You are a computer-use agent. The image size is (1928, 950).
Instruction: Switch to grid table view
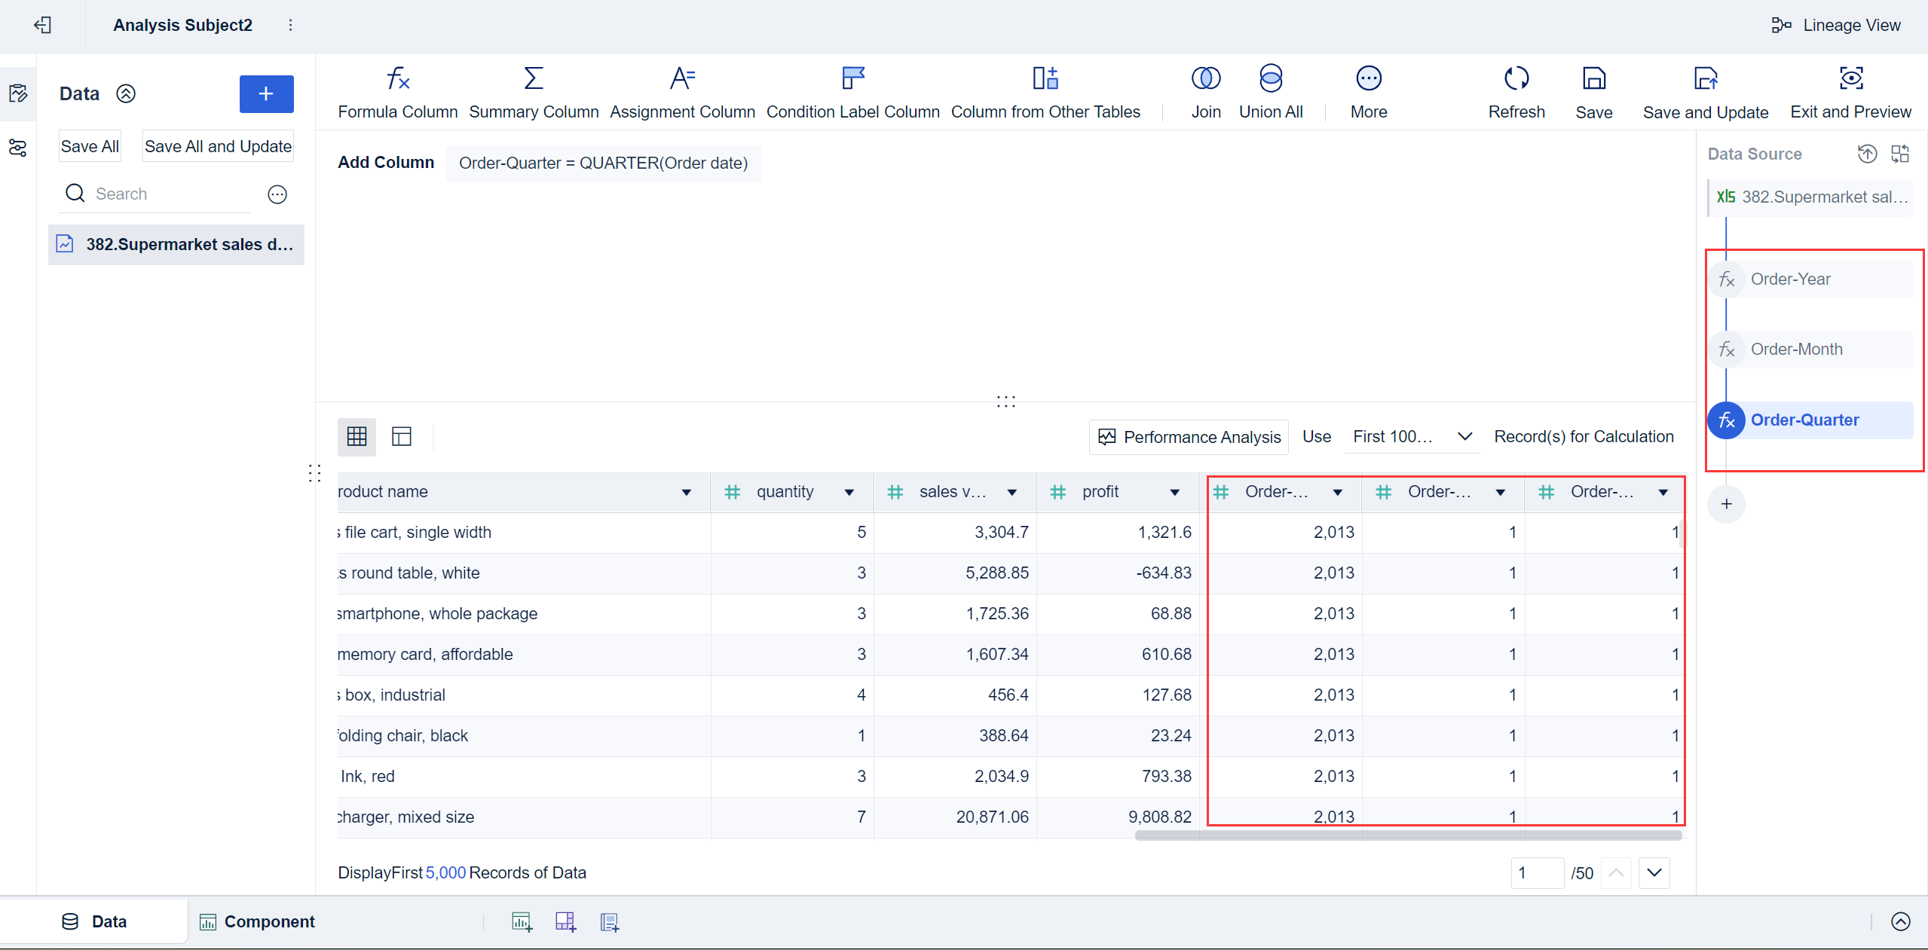click(357, 436)
